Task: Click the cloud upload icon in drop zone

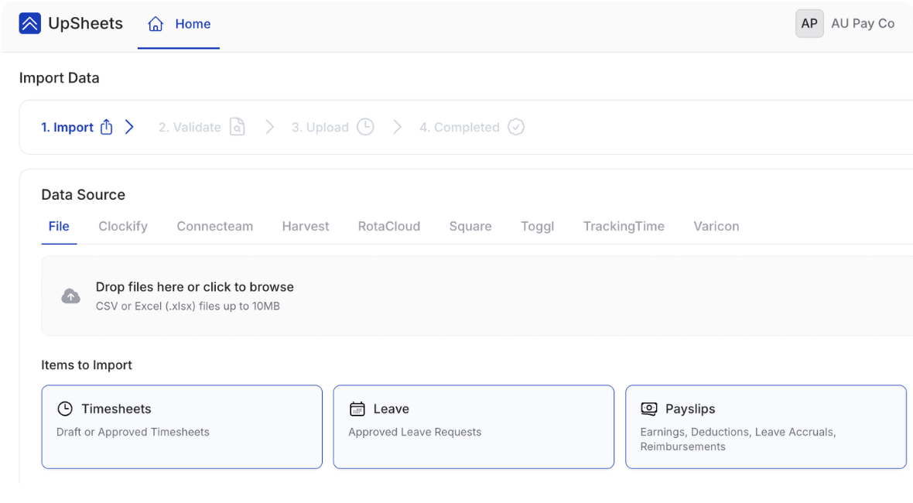Action: pyautogui.click(x=70, y=296)
